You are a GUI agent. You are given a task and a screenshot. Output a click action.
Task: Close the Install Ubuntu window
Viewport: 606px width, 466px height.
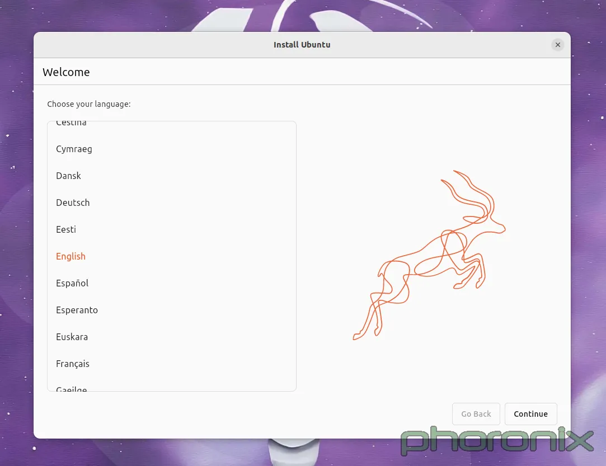tap(557, 45)
